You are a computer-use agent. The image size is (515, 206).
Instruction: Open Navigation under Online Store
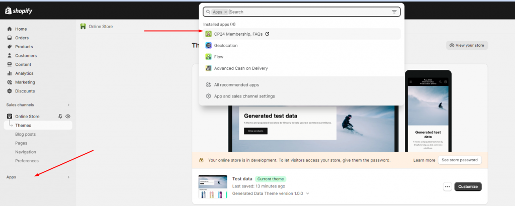(x=26, y=152)
